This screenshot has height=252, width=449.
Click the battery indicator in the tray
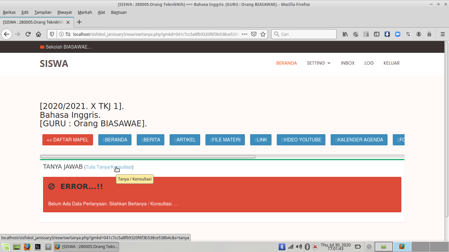(x=358, y=247)
